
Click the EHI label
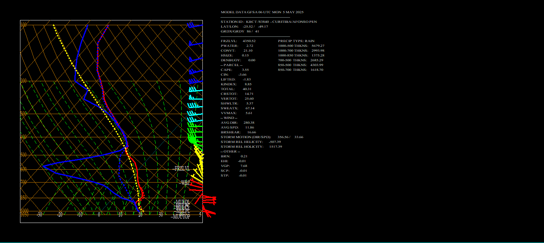pyautogui.click(x=224, y=161)
